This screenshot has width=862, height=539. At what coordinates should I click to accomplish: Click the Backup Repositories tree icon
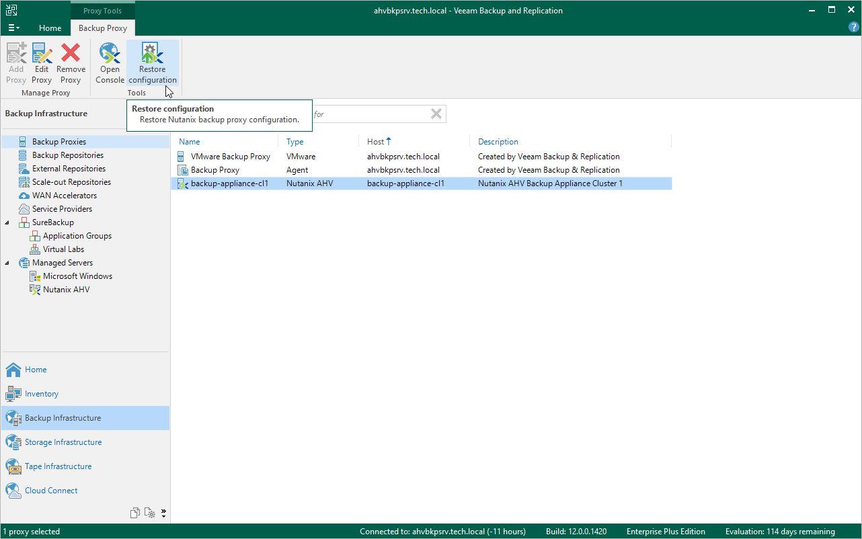(24, 155)
